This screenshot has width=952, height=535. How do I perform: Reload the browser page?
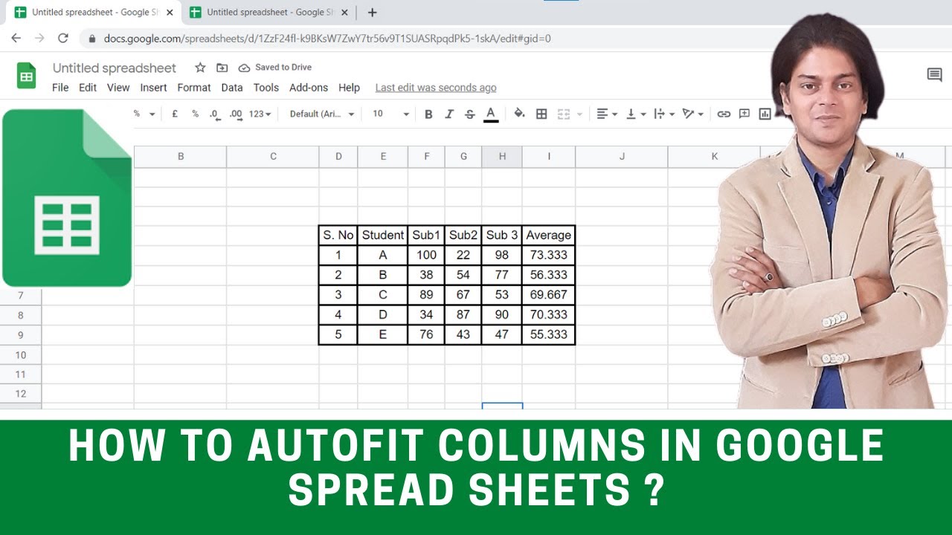point(63,38)
